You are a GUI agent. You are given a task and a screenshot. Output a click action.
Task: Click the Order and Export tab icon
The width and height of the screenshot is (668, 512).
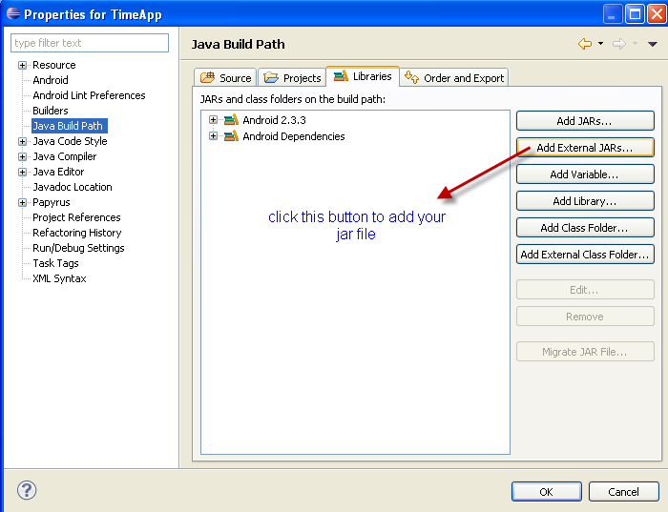coord(411,77)
